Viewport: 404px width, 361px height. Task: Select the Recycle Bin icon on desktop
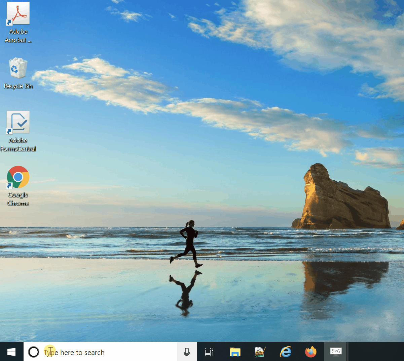[x=18, y=69]
